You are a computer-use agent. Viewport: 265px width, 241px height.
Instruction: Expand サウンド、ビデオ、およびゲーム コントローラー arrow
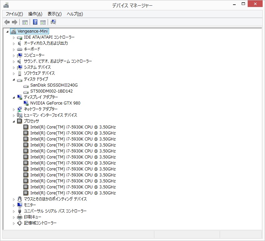click(x=14, y=62)
